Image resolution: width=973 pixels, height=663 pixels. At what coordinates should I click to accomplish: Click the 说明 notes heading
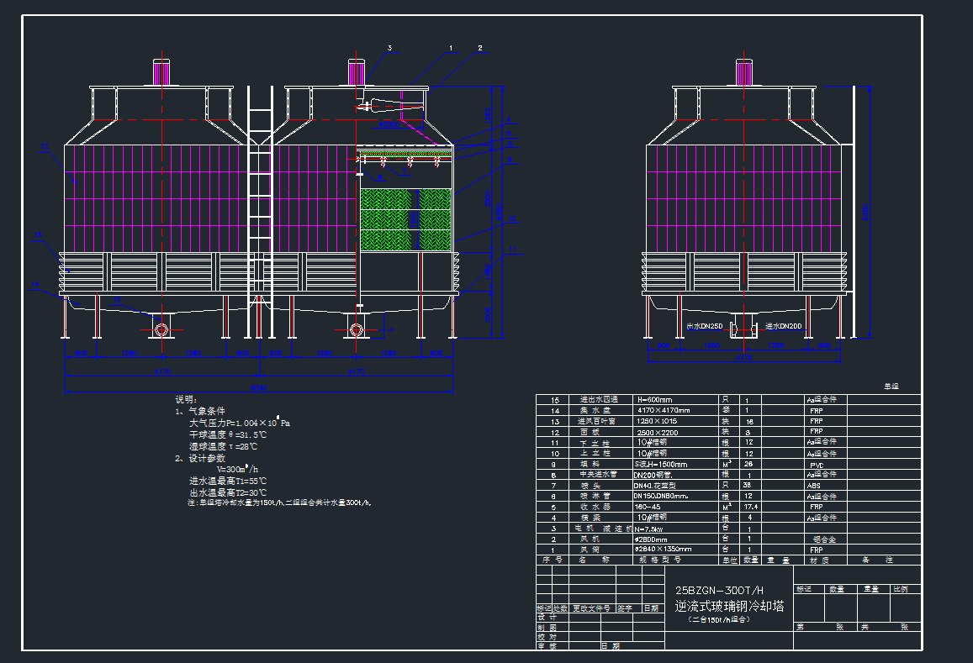tap(185, 400)
